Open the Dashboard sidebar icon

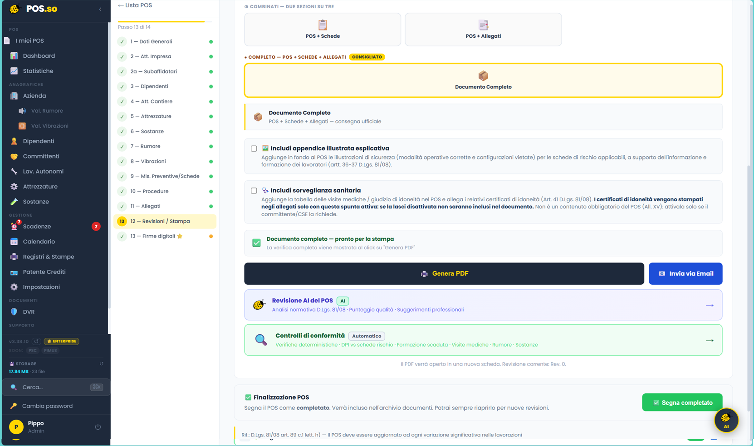coord(14,56)
